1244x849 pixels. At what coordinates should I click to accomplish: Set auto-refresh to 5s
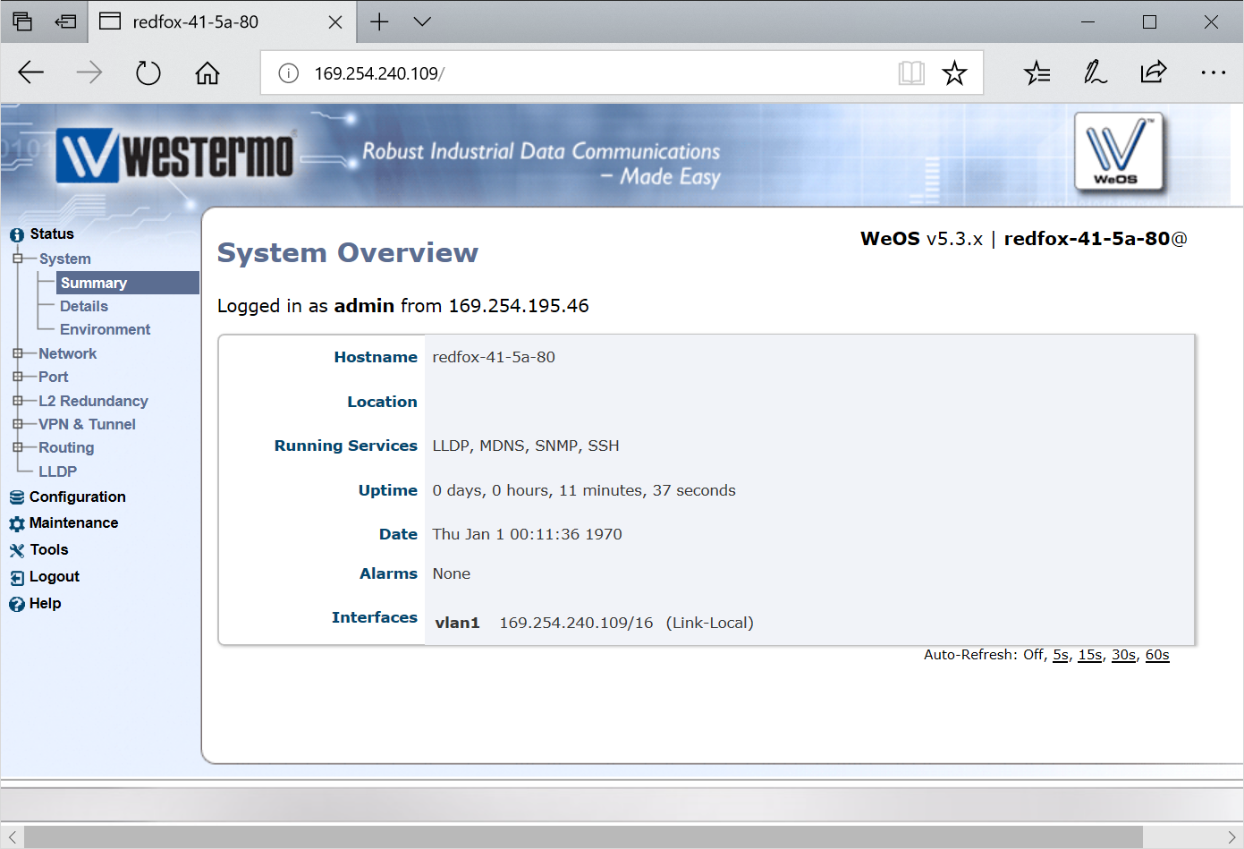tap(1061, 655)
